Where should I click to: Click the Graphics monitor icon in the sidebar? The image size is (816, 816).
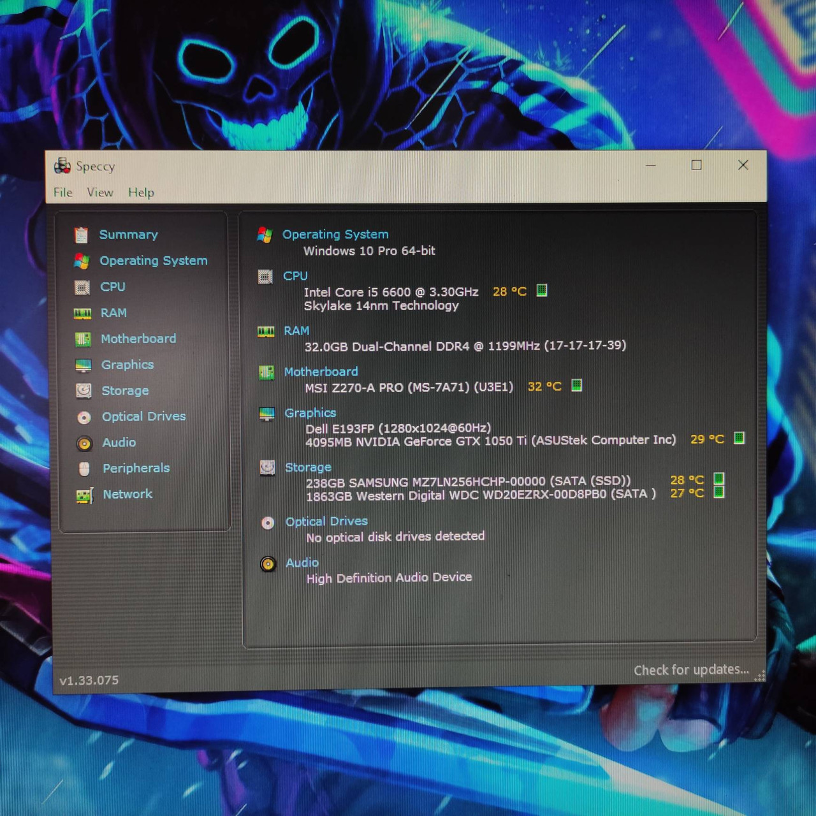tap(84, 365)
